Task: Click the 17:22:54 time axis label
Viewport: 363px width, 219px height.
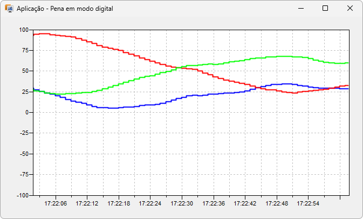Action: (x=308, y=204)
